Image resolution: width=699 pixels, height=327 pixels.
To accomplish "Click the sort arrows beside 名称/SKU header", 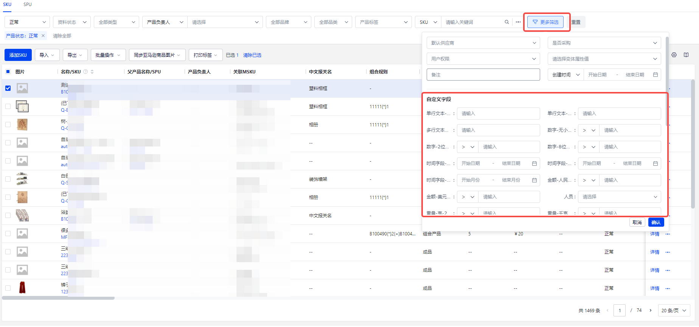I will coord(92,72).
